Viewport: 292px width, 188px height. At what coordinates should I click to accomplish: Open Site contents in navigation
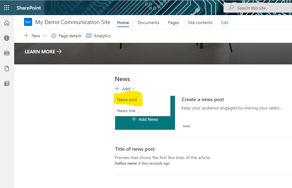pos(200,22)
